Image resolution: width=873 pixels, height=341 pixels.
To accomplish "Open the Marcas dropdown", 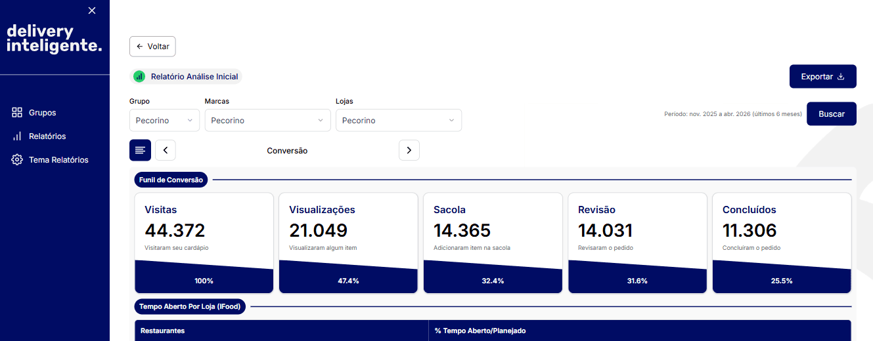I will pyautogui.click(x=268, y=121).
